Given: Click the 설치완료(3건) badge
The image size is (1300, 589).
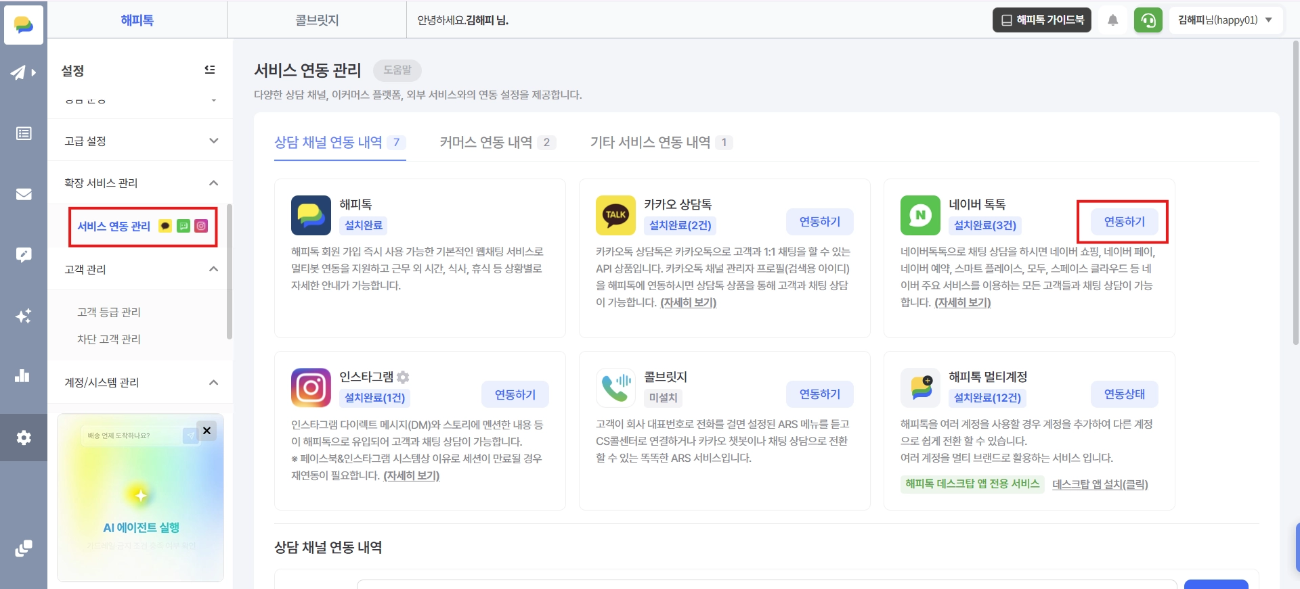Looking at the screenshot, I should 985,225.
